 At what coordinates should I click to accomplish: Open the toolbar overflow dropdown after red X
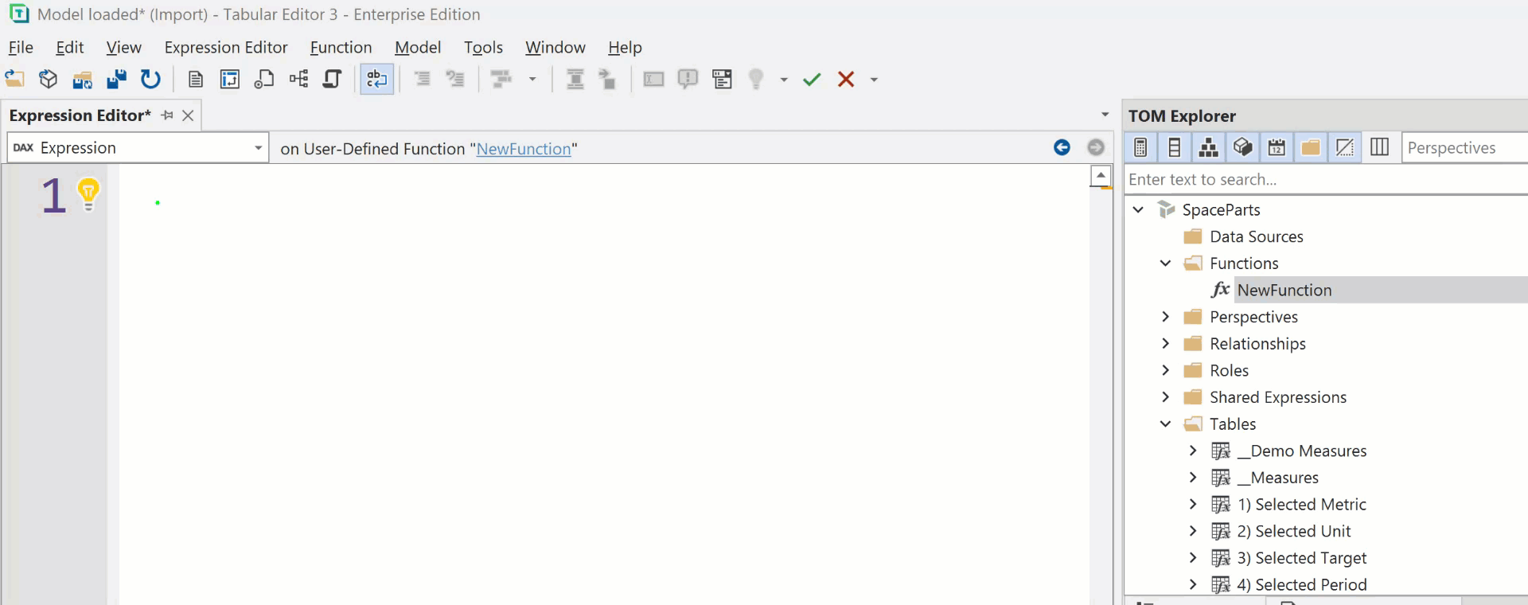[874, 80]
